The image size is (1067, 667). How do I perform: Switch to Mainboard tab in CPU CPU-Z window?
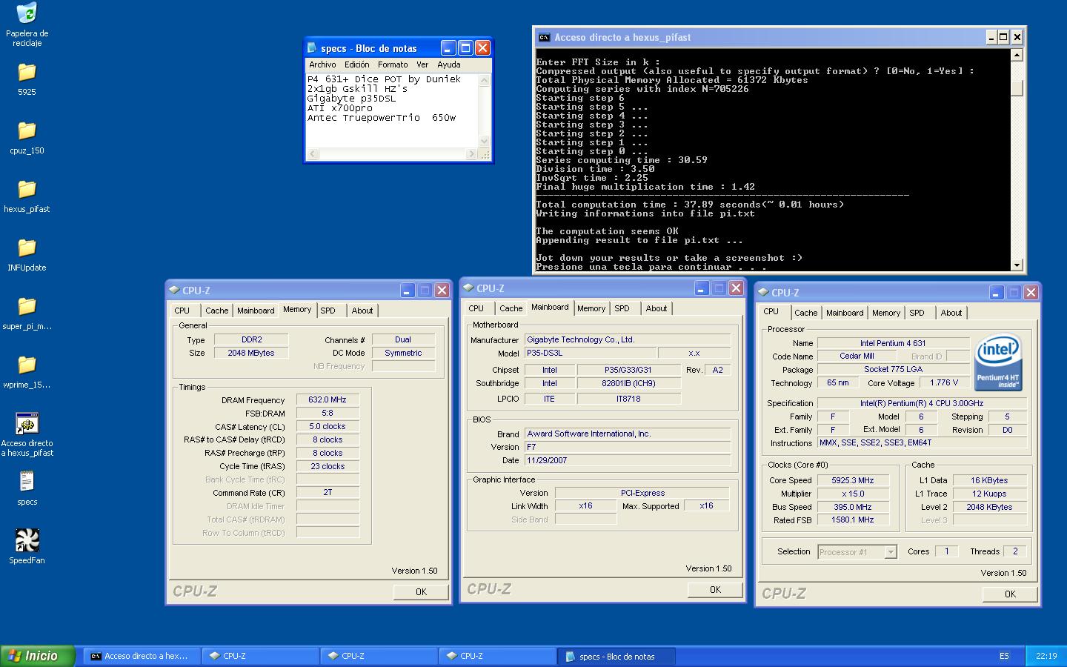pyautogui.click(x=845, y=313)
